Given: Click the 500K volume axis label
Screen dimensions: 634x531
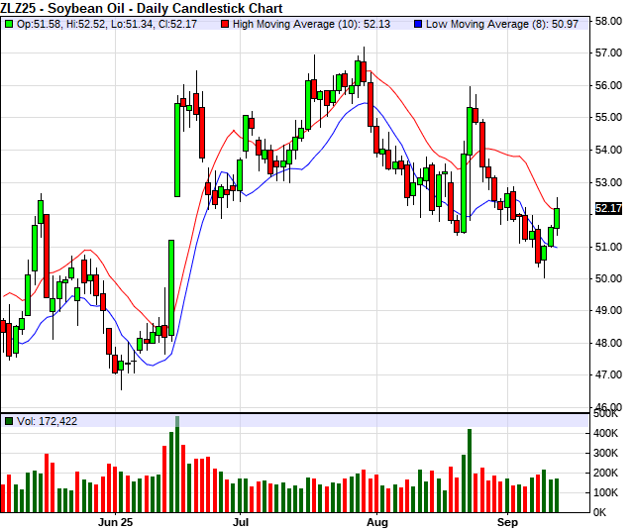Looking at the screenshot, I should click(606, 415).
